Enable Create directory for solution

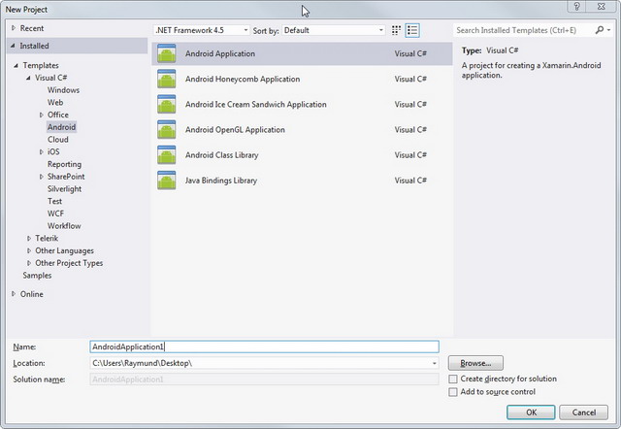[453, 379]
